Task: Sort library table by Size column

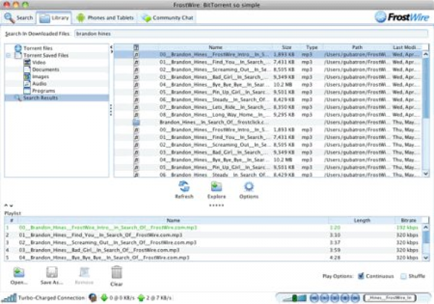Action: pyautogui.click(x=286, y=47)
